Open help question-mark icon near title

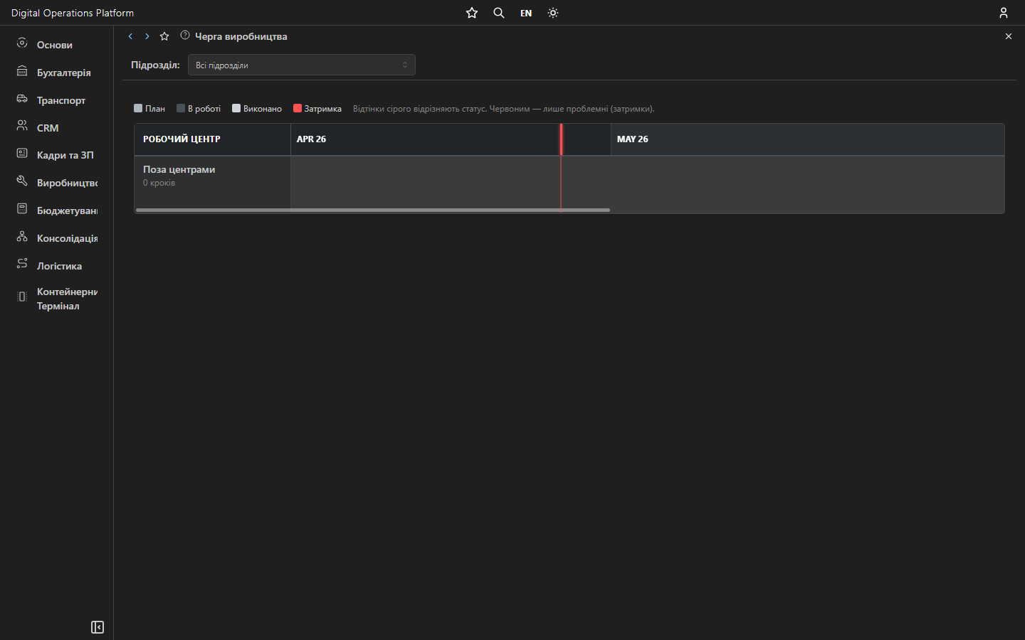185,35
